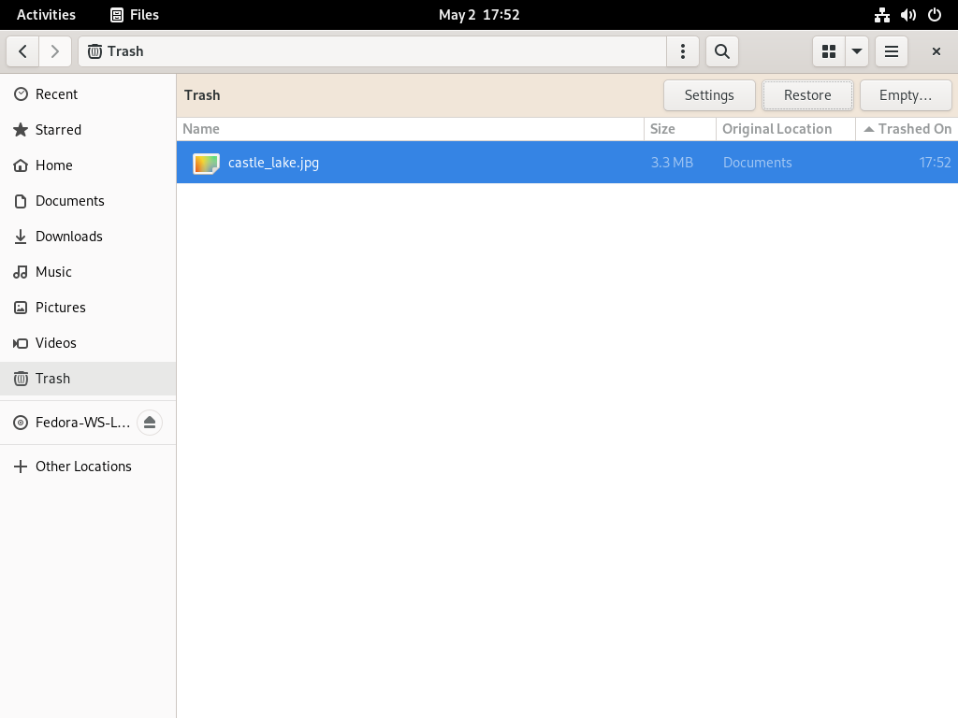Viewport: 958px width, 718px height.
Task: Click the Empty… trash button
Action: [906, 95]
